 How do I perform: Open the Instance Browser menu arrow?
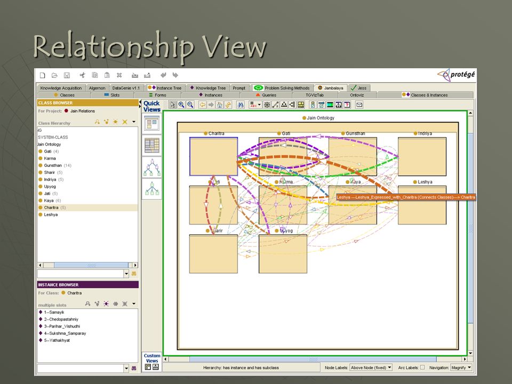click(x=134, y=303)
